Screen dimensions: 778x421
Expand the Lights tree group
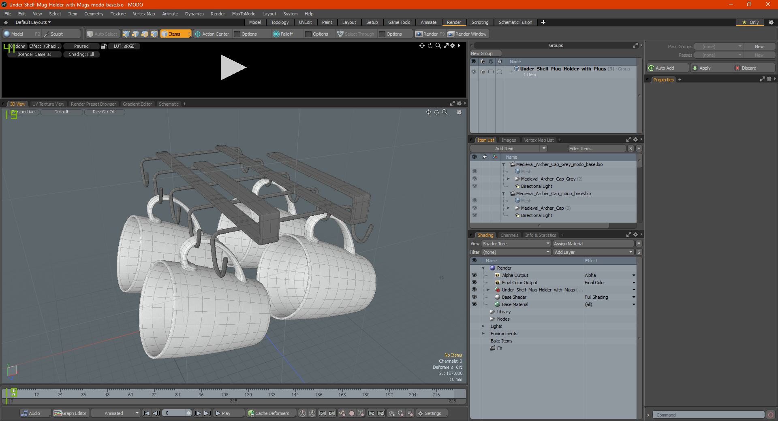(x=483, y=326)
